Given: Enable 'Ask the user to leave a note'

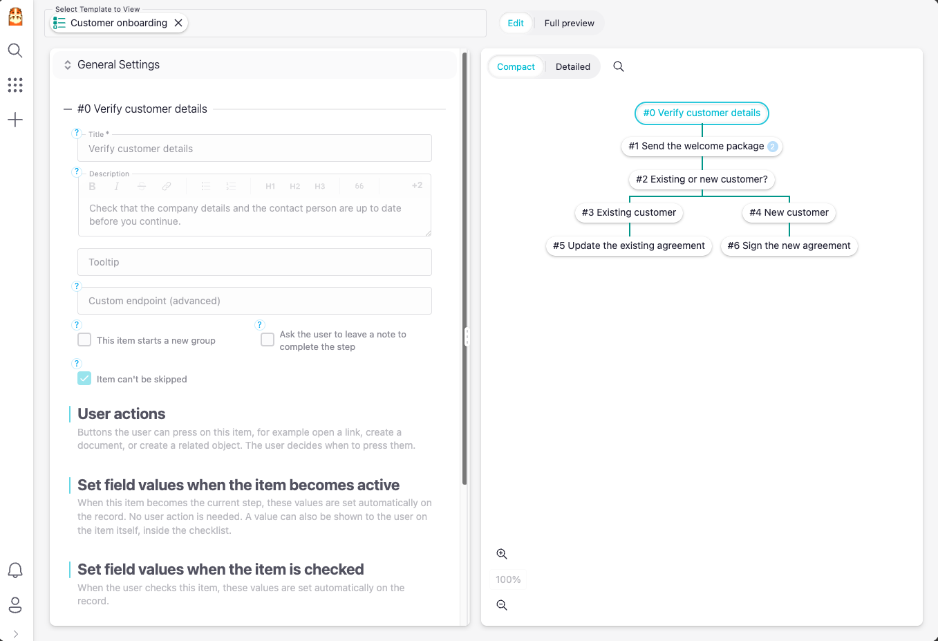Looking at the screenshot, I should pos(268,340).
